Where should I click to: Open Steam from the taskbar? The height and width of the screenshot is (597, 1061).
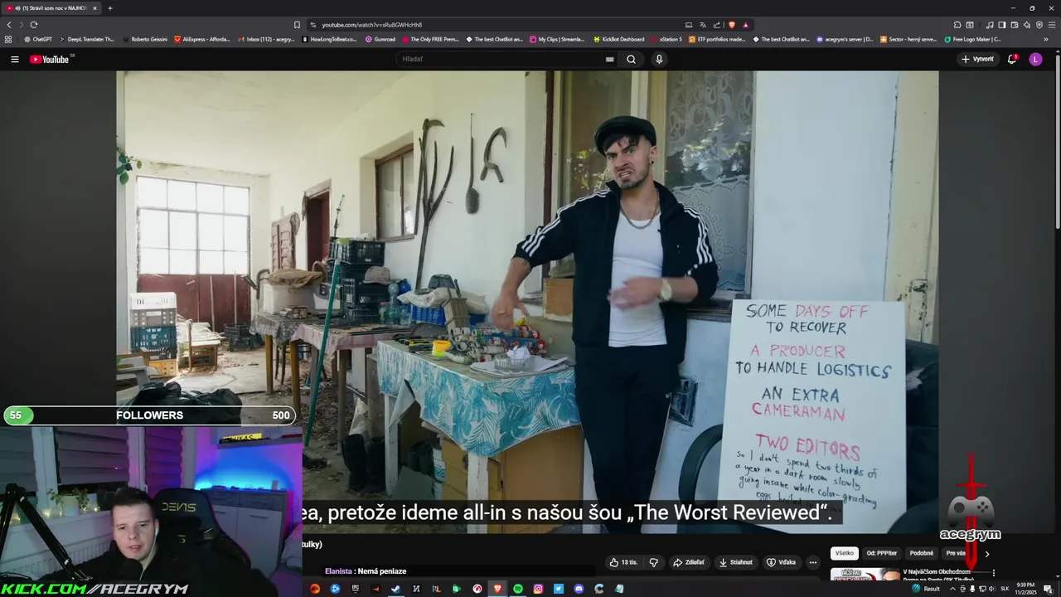[395, 589]
